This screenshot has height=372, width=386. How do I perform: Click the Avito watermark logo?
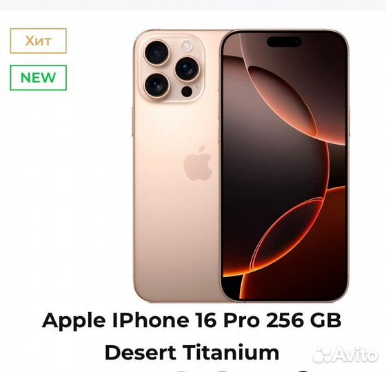pos(345,355)
